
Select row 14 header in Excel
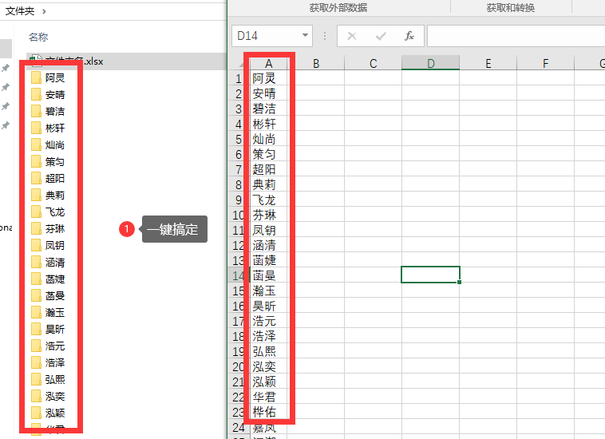tap(239, 275)
